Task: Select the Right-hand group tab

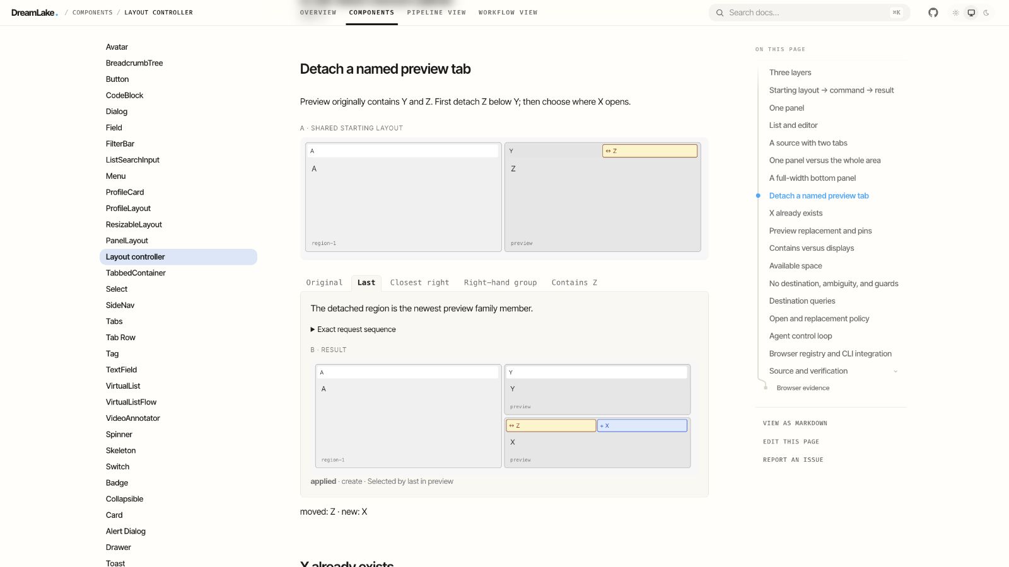Action: click(x=500, y=283)
